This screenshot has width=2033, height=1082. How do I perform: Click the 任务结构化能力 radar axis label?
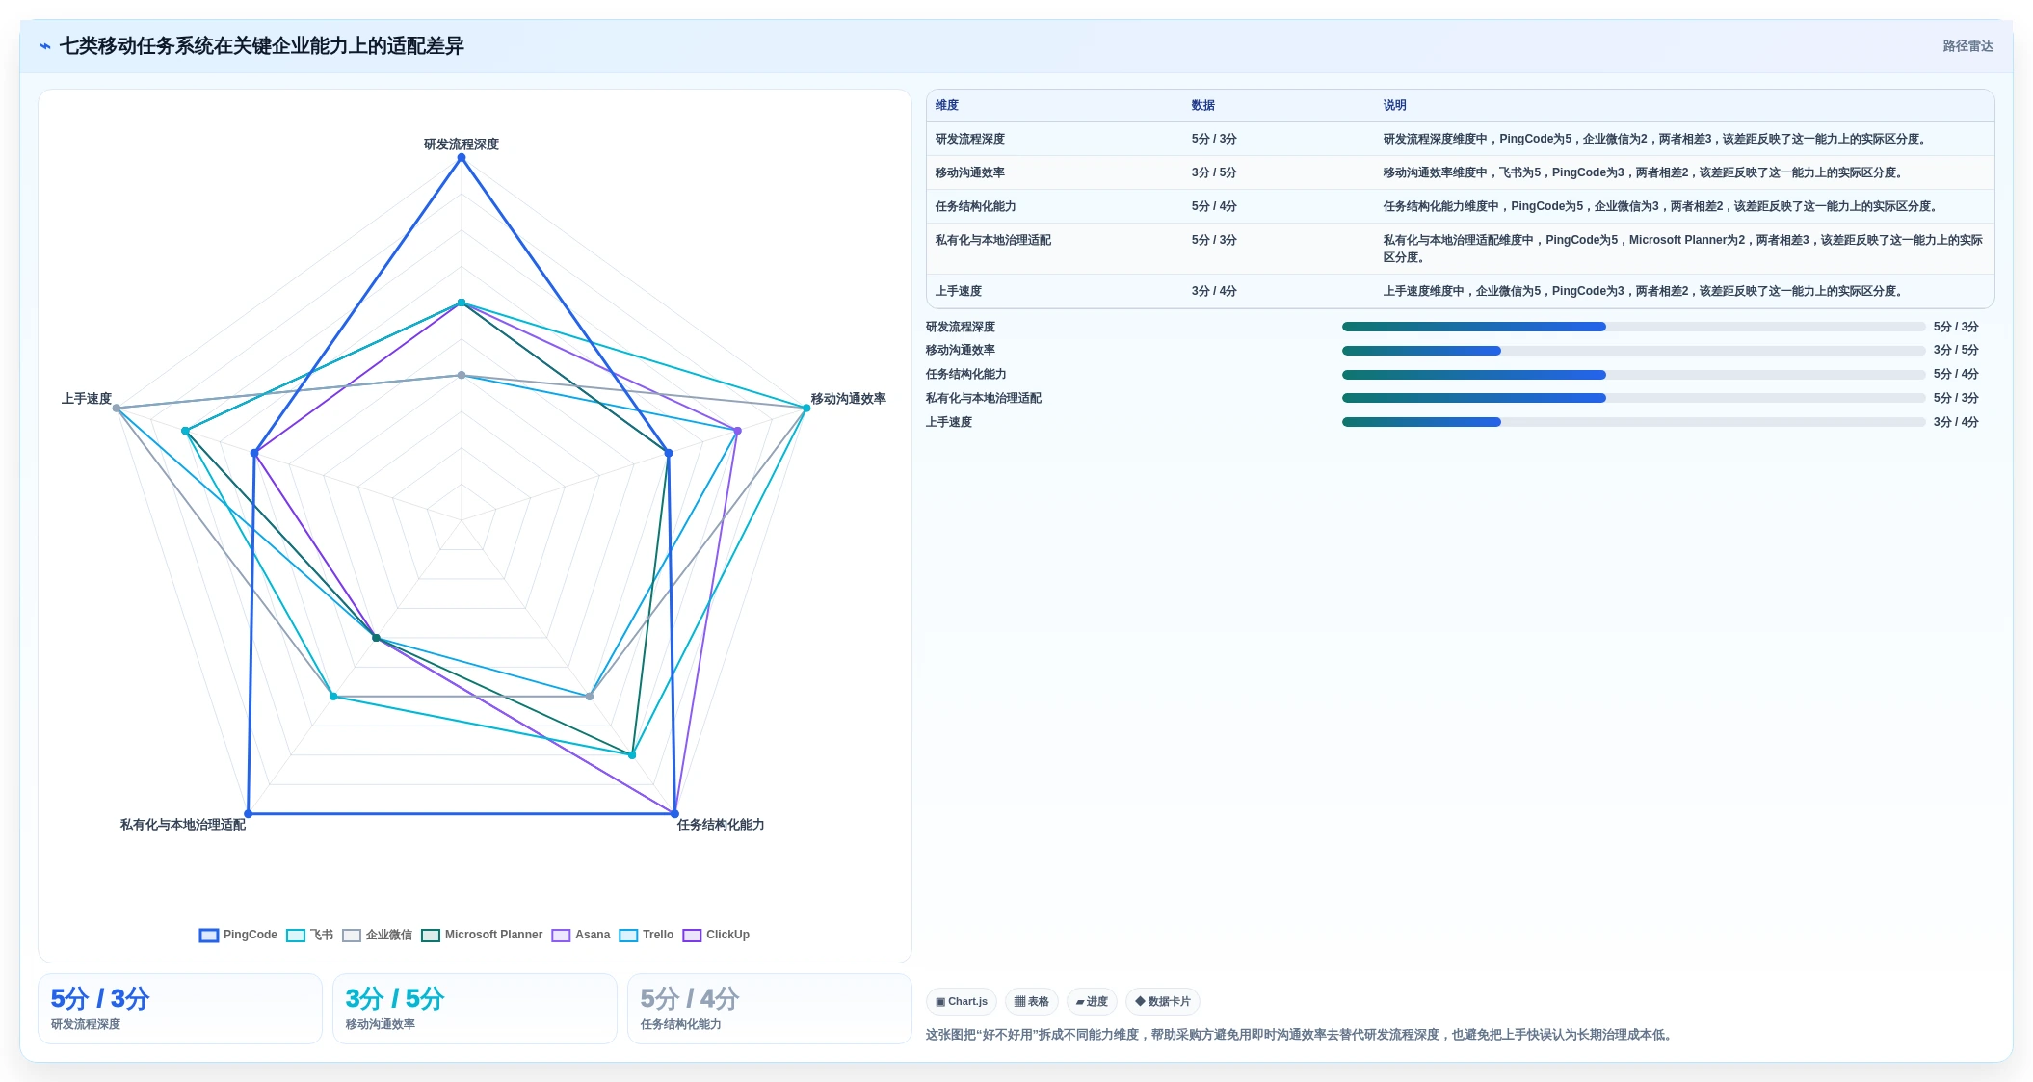(721, 825)
